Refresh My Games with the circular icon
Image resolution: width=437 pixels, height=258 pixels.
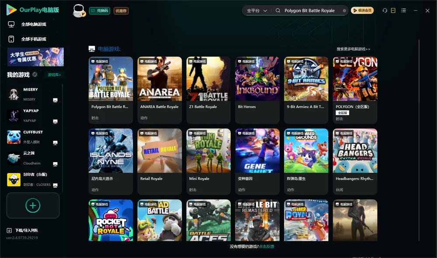pos(35,75)
